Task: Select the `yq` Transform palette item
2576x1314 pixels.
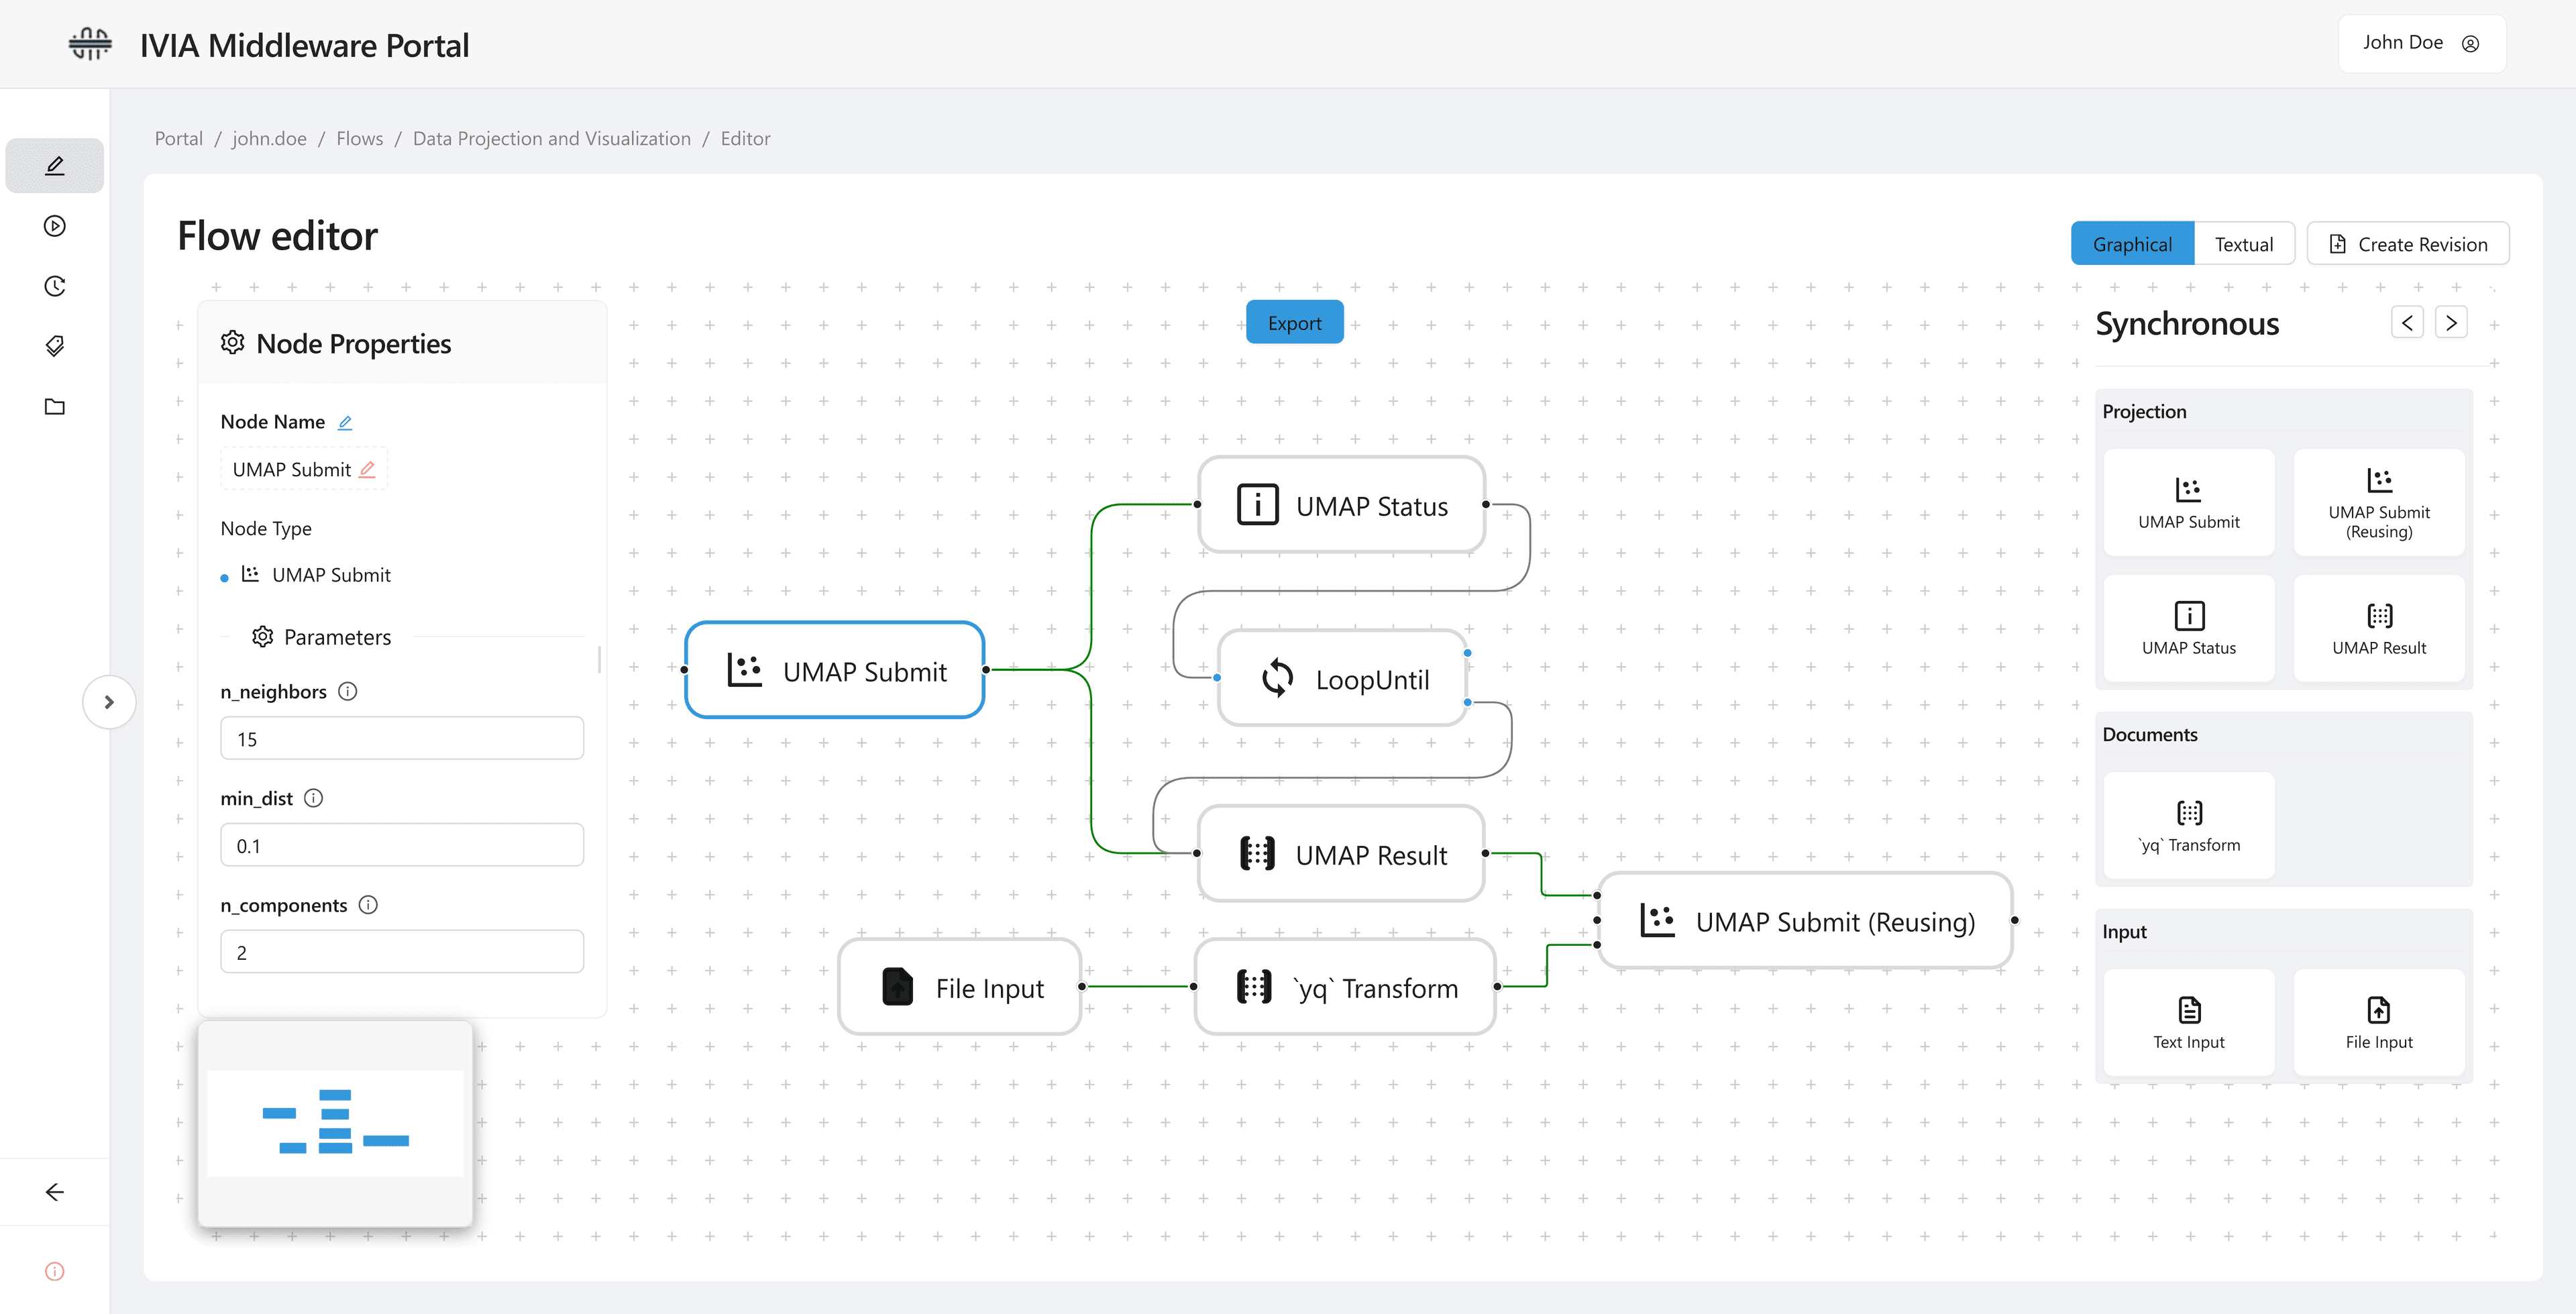Action: 2188,825
